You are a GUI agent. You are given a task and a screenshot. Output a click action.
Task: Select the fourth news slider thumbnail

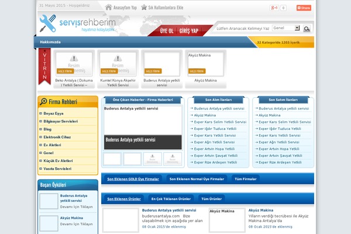point(173,159)
